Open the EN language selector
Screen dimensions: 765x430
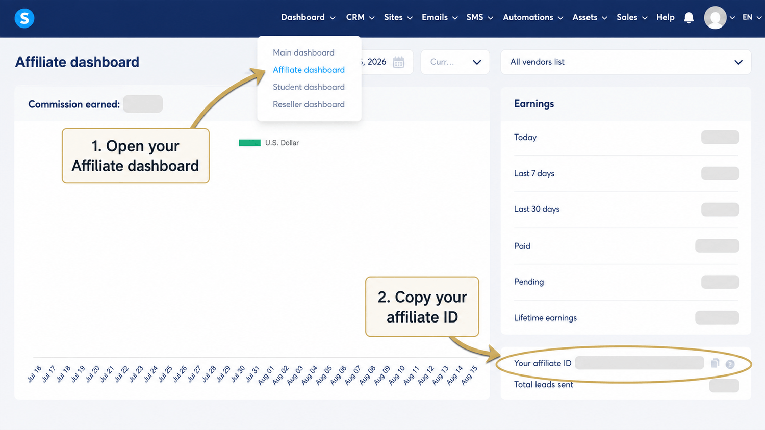[752, 17]
